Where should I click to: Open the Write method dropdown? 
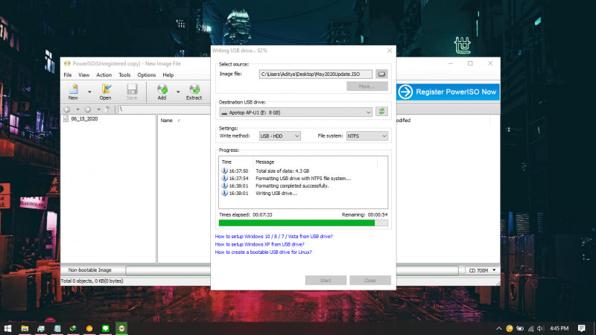coord(280,136)
